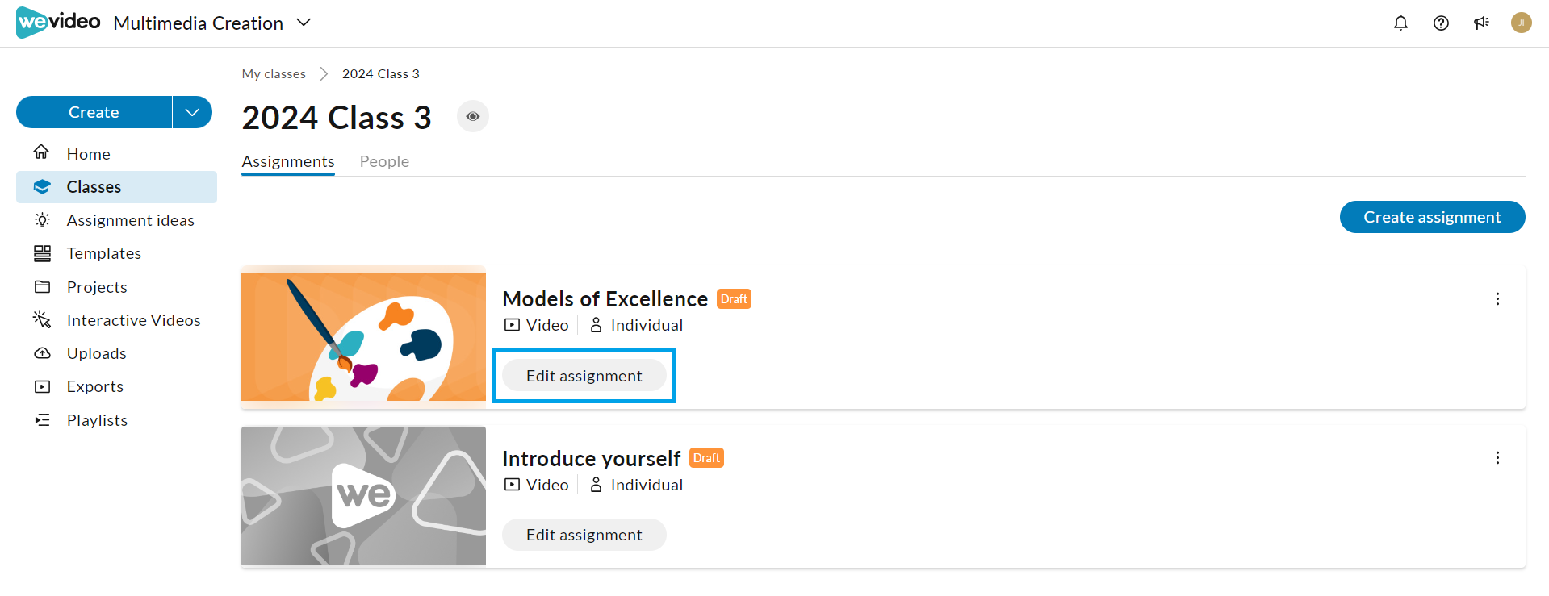Open options menu for Models of Excellence
The width and height of the screenshot is (1549, 596).
1497,298
